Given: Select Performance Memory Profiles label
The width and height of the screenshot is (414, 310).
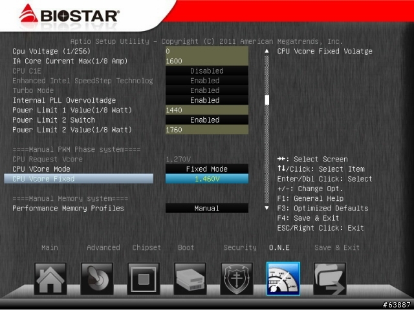Looking at the screenshot, I should [x=68, y=208].
